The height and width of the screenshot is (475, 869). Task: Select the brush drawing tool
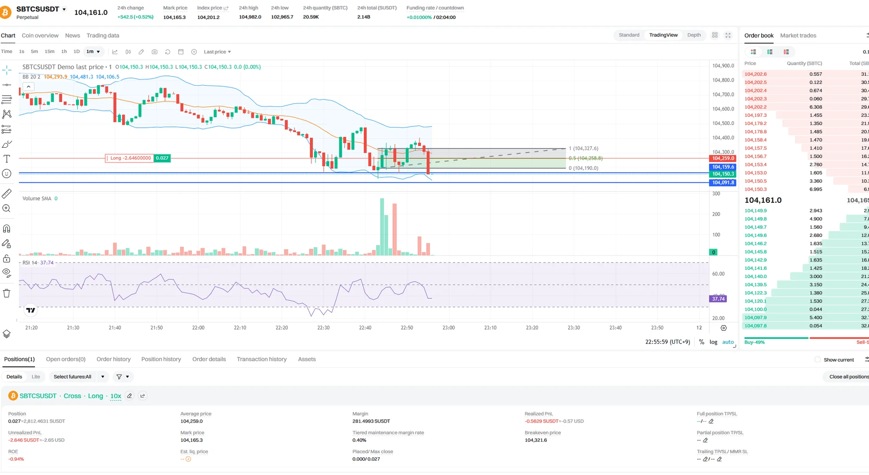[7, 144]
